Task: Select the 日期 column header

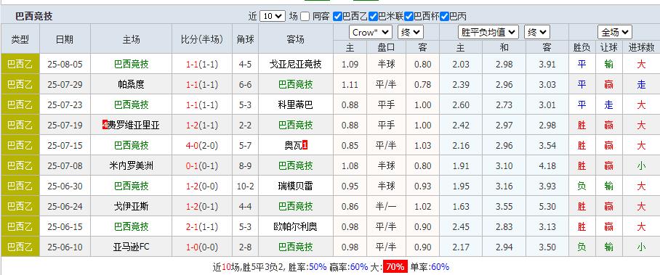Action: (65, 39)
